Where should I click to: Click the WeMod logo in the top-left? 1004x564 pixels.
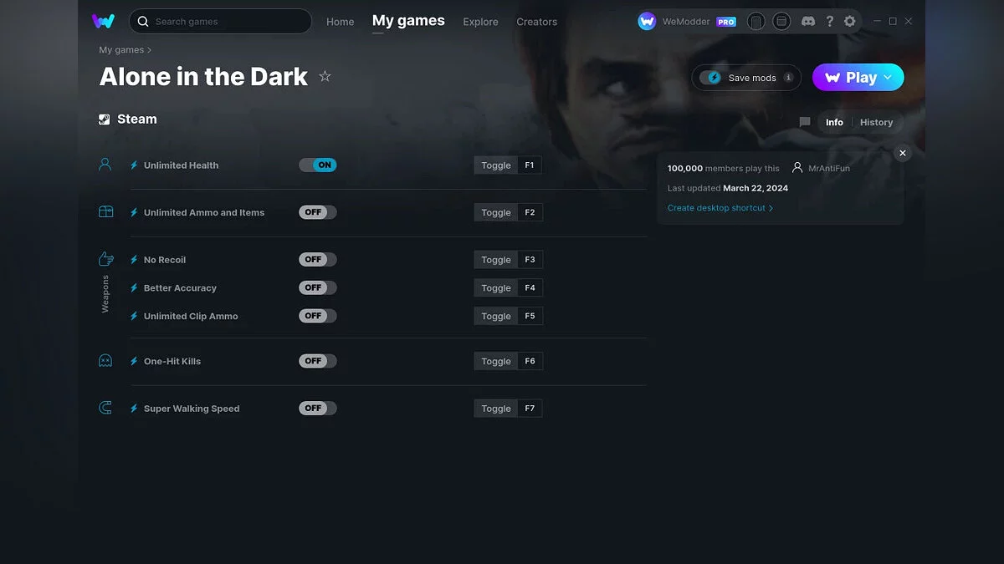[103, 21]
